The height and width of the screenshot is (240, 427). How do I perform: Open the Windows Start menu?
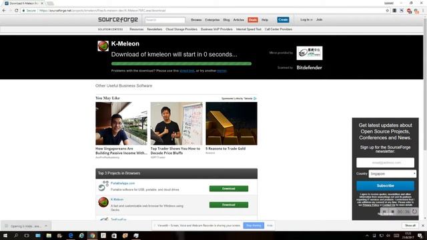[x=5, y=235]
